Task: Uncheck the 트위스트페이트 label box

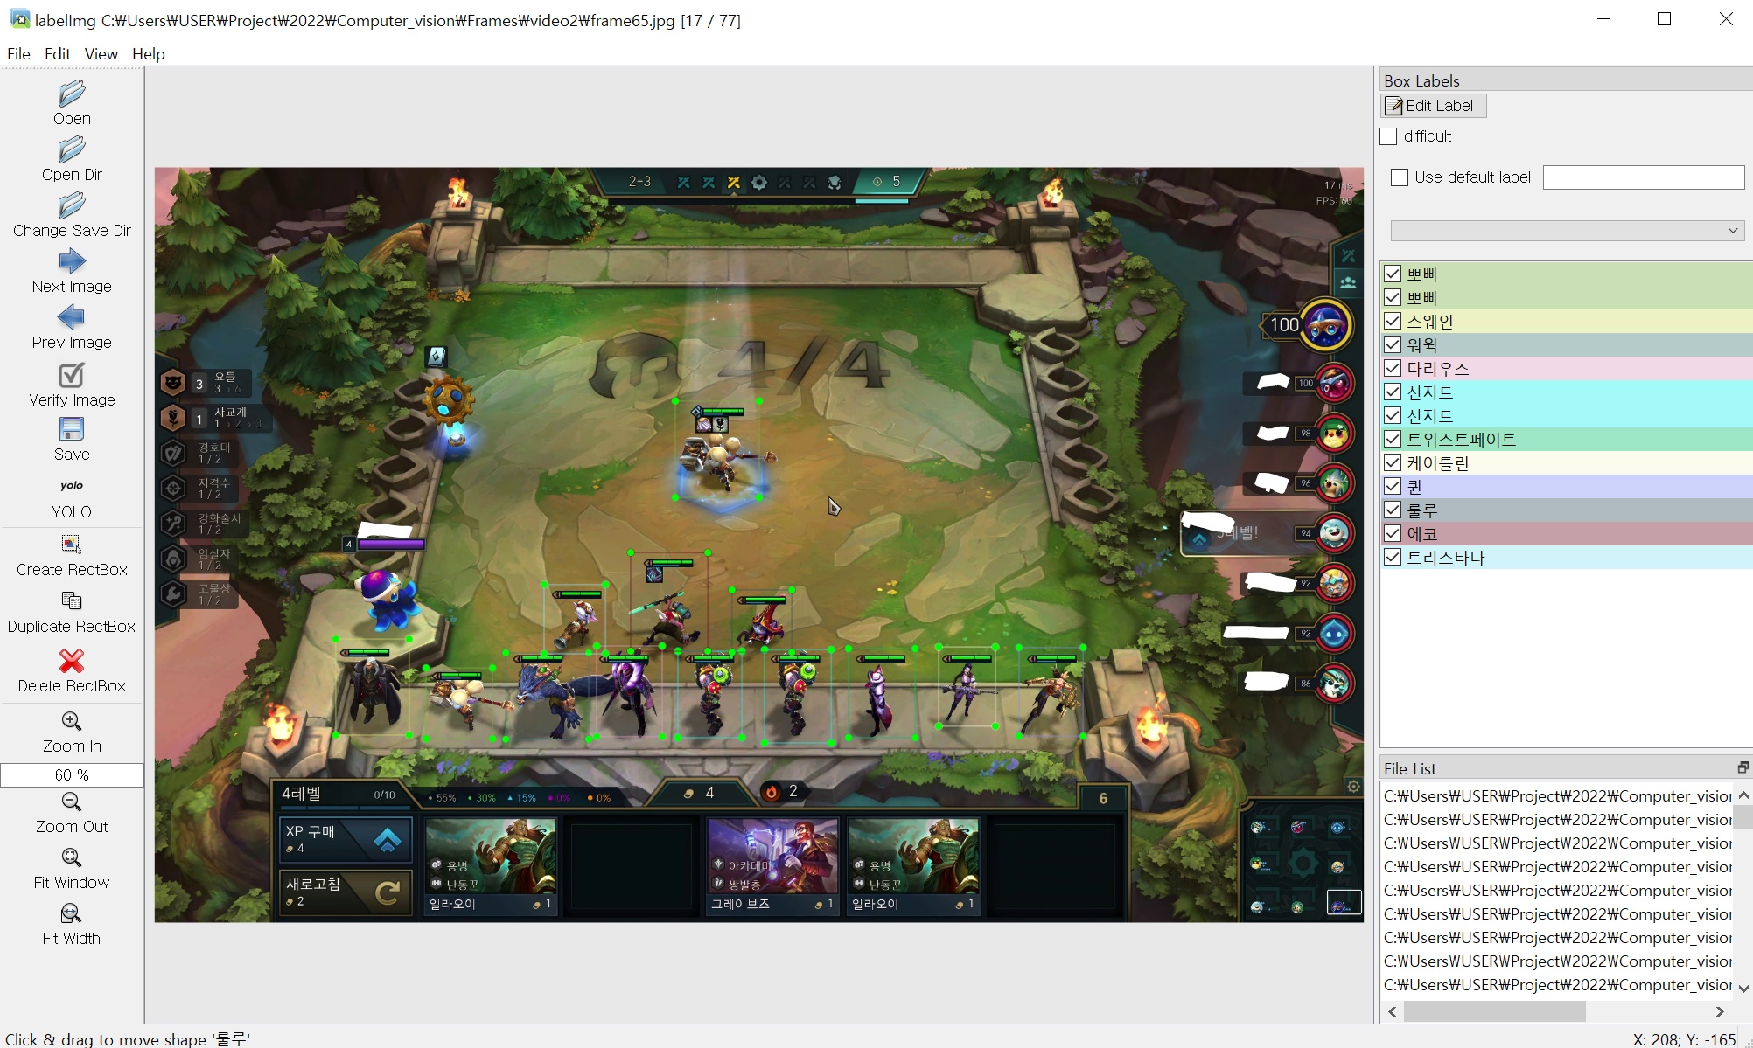Action: [x=1393, y=439]
